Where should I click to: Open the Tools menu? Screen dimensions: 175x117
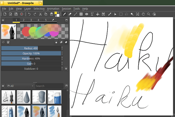pos(76,9)
